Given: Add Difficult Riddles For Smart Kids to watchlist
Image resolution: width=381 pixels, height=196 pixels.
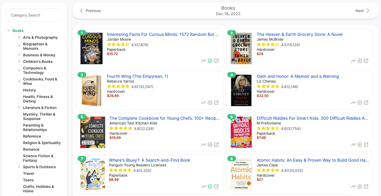Looking at the screenshot, I should [360, 144].
